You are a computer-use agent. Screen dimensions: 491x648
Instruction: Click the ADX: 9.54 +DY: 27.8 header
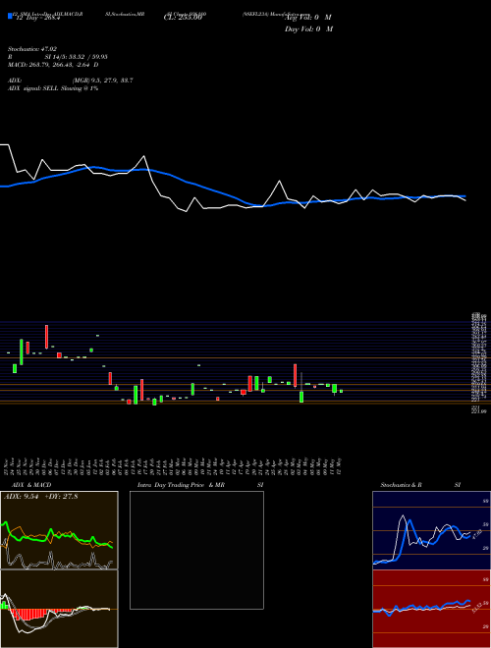click(40, 497)
